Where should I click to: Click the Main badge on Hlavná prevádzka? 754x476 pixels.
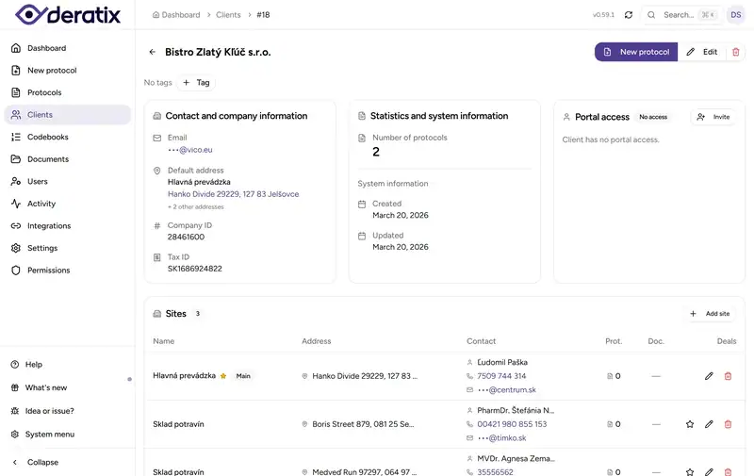(x=243, y=376)
